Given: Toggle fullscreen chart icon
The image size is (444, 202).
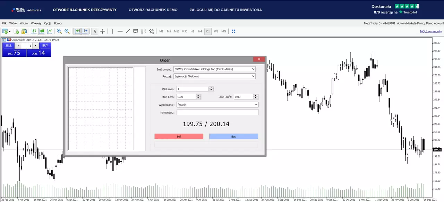Looking at the screenshot, I should [x=233, y=31].
